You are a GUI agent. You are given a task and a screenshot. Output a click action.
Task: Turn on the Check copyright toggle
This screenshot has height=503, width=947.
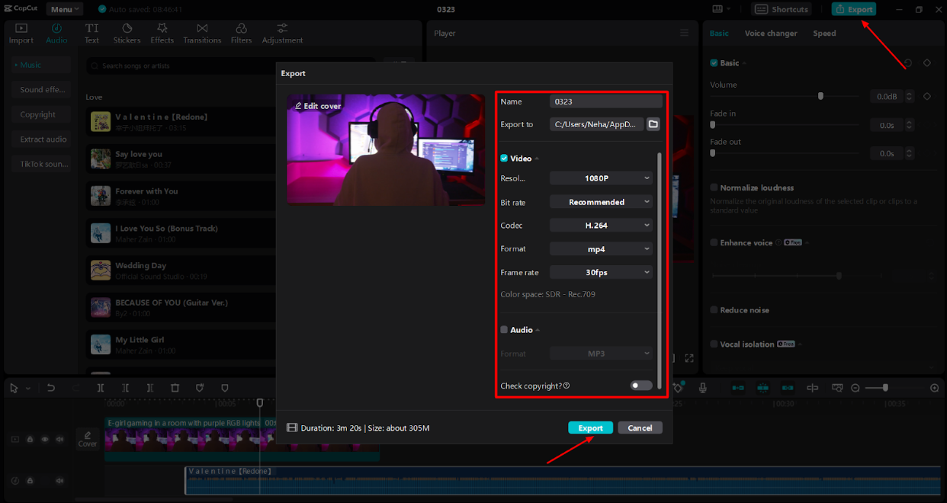point(641,386)
